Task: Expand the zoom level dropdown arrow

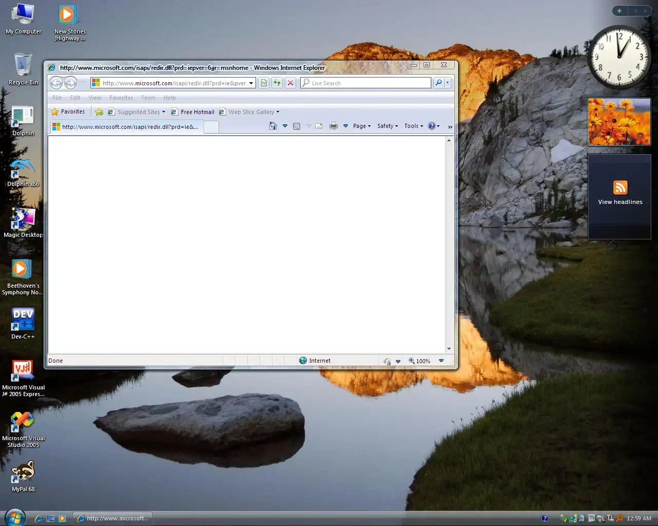Action: 441,361
